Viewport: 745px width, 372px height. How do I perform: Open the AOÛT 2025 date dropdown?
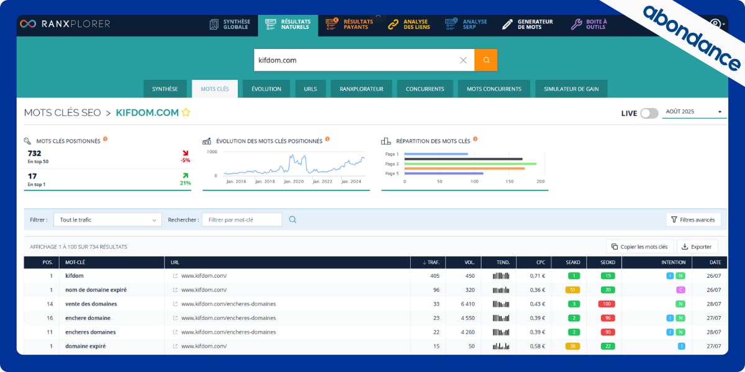(x=693, y=112)
